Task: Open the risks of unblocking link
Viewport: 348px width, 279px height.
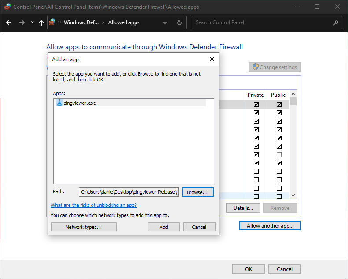Action: point(94,205)
